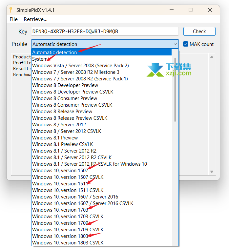This screenshot has width=229, height=250.
Task: Select Windows 10, version 1507 CSVLK
Action: point(102,177)
